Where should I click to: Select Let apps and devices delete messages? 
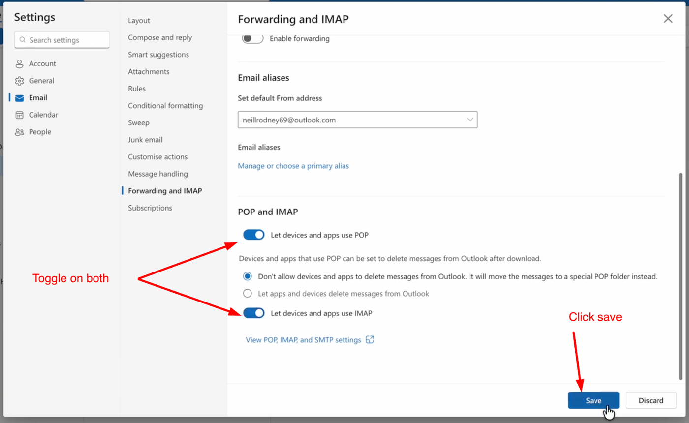pyautogui.click(x=248, y=294)
